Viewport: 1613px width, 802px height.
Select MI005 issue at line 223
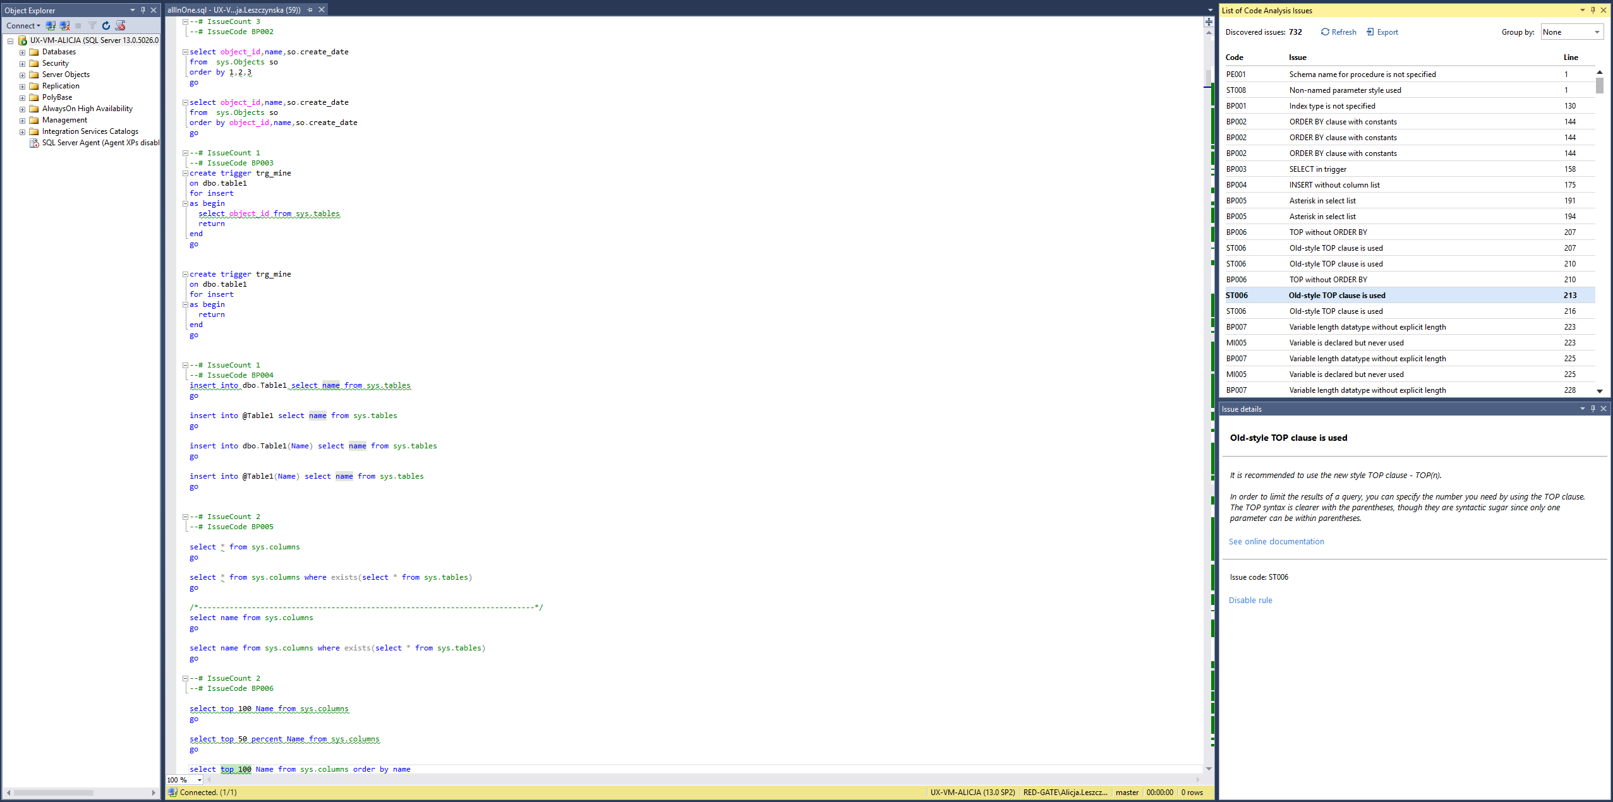[x=1410, y=343]
